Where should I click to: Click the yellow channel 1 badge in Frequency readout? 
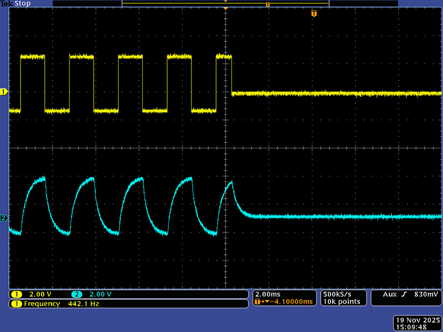tap(17, 304)
